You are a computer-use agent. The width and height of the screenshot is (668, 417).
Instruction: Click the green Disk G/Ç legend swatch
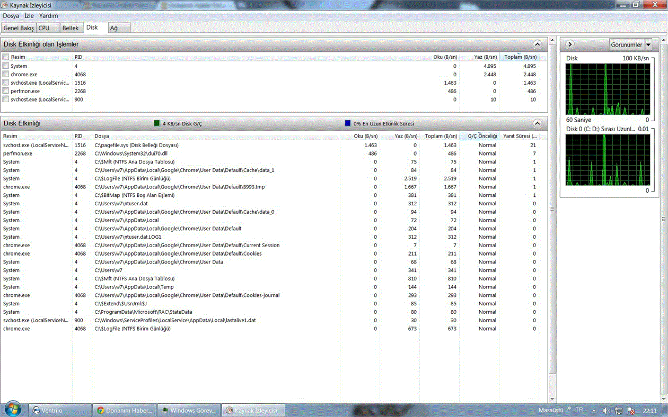click(157, 123)
